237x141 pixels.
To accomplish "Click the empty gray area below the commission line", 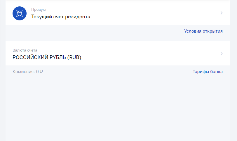I will click(x=118, y=108).
